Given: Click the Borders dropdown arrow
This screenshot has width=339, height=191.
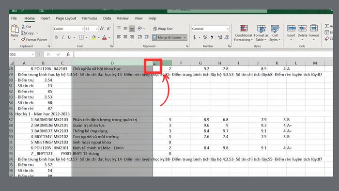Looking at the screenshot, I should coord(86,37).
